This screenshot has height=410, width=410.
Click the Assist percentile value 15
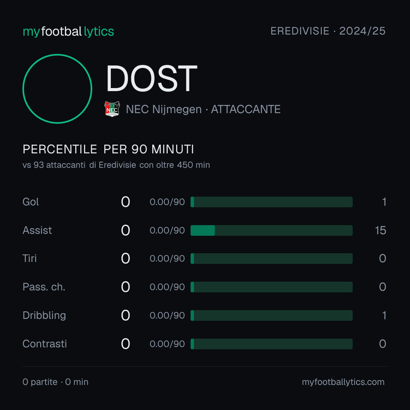(380, 230)
